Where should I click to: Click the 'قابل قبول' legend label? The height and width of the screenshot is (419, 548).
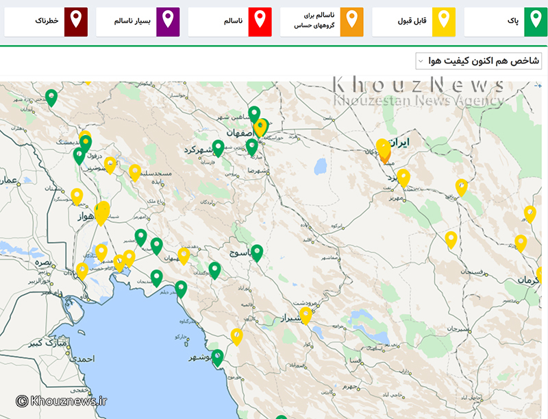click(x=412, y=21)
